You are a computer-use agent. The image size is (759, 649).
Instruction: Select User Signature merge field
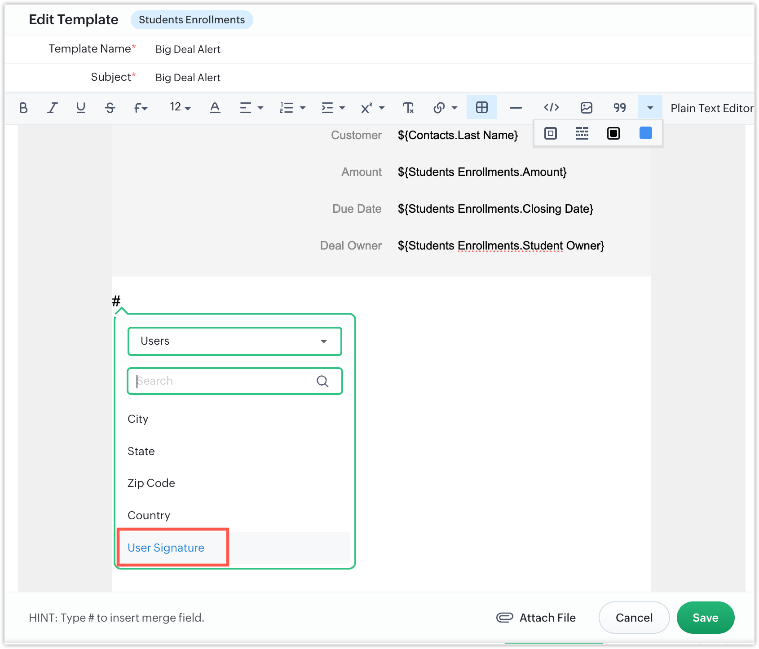166,548
